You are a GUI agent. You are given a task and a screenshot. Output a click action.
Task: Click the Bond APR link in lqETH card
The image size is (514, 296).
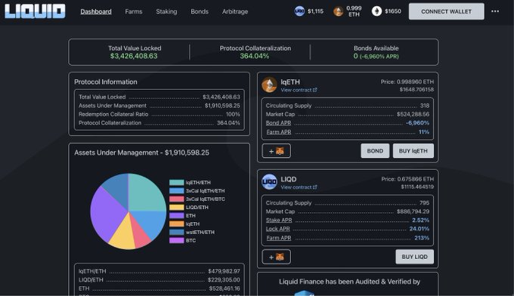tap(278, 123)
